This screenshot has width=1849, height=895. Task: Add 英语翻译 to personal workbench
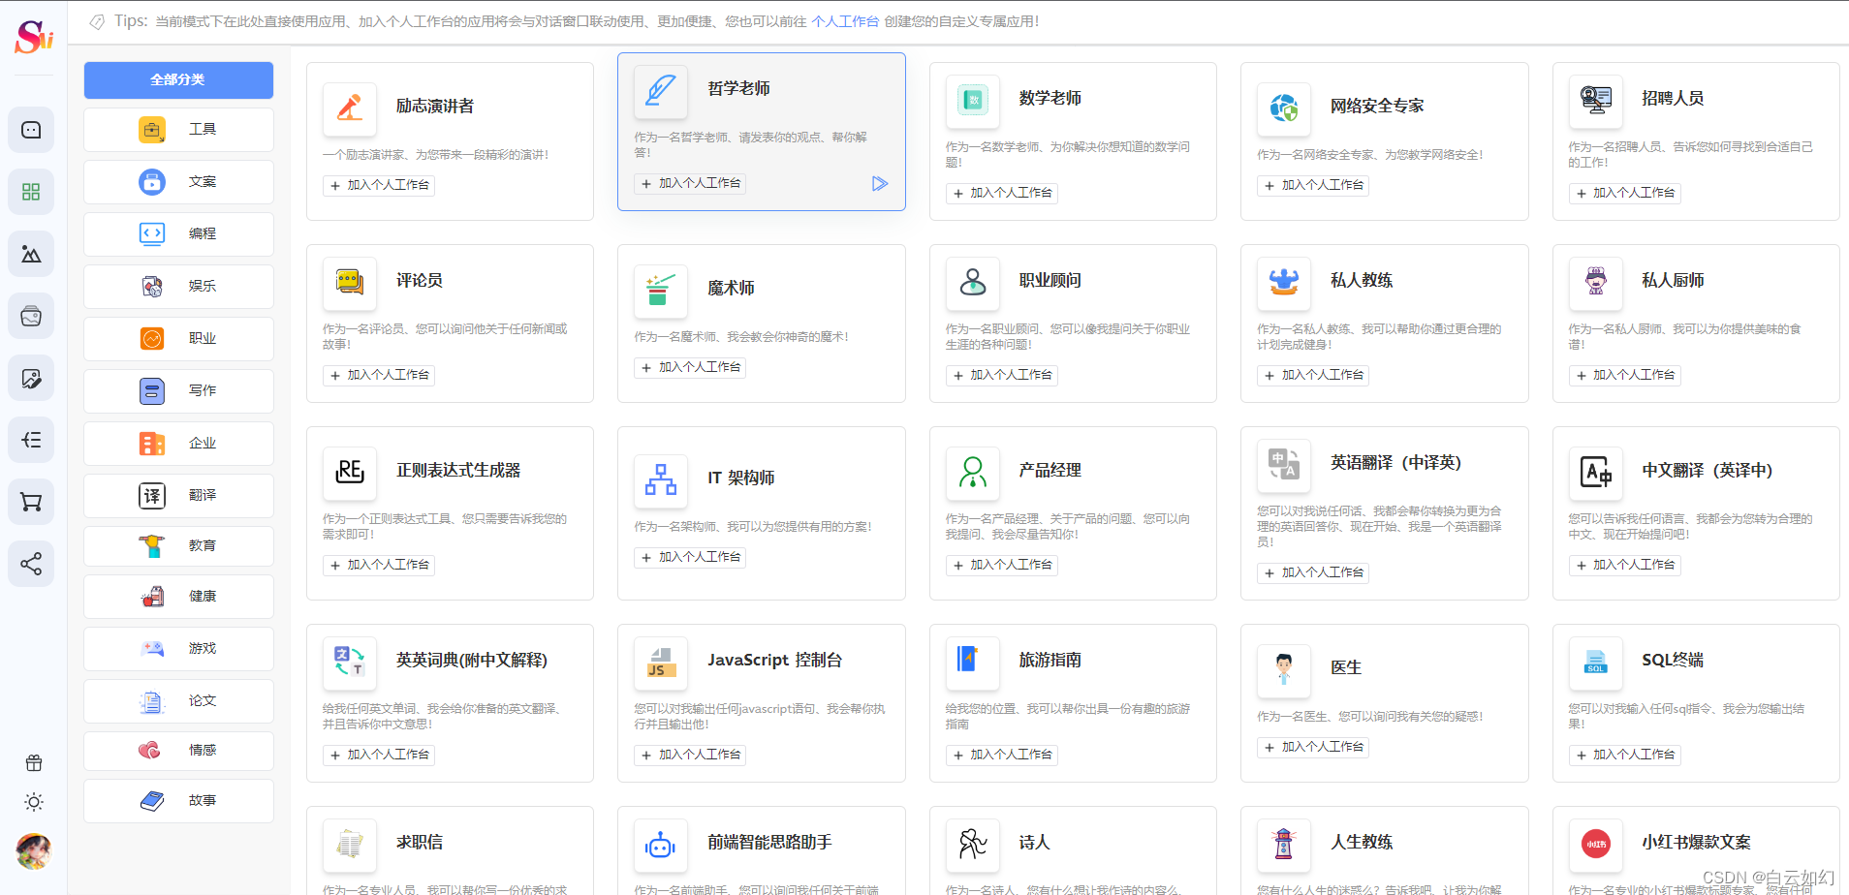point(1313,572)
